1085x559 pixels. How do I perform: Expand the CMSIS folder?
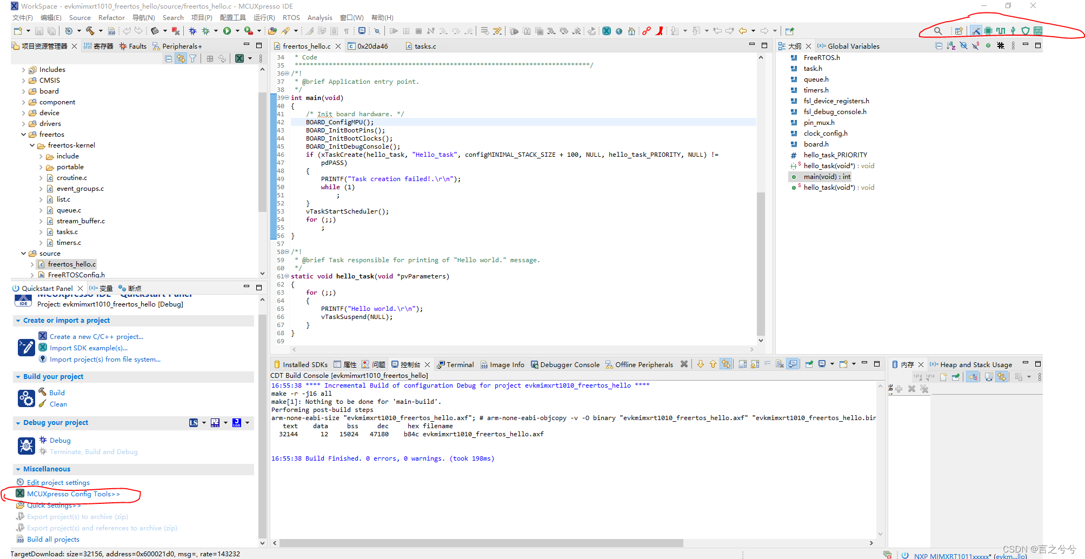click(23, 81)
